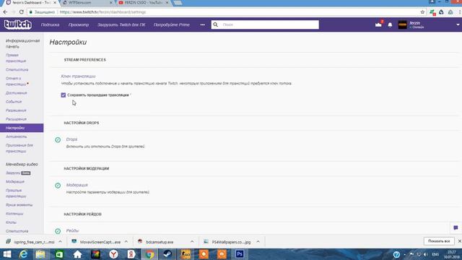
Task: Expand options for PS4Wallpapers jpg download
Action: click(x=258, y=242)
